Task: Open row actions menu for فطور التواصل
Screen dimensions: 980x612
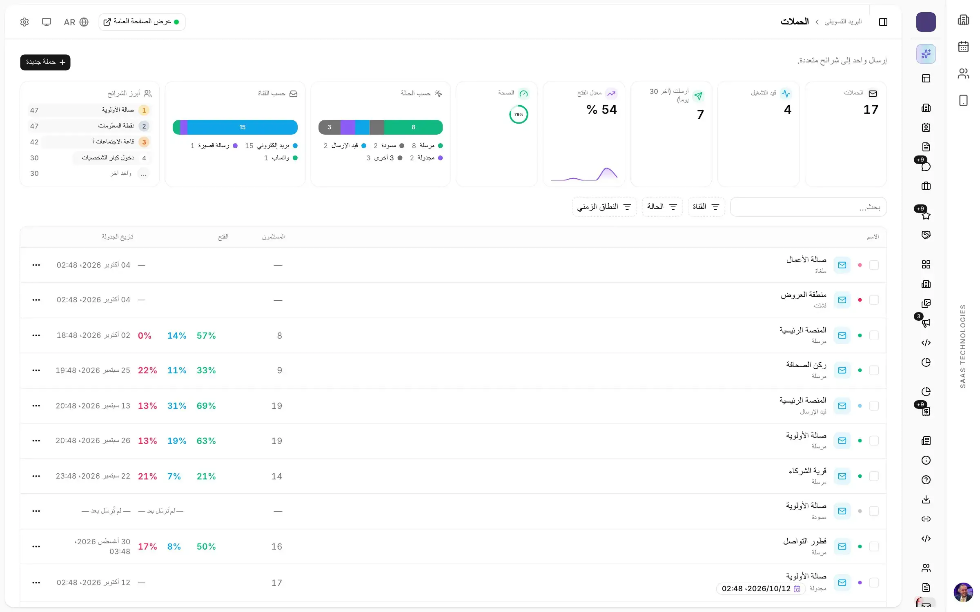Action: click(x=36, y=547)
